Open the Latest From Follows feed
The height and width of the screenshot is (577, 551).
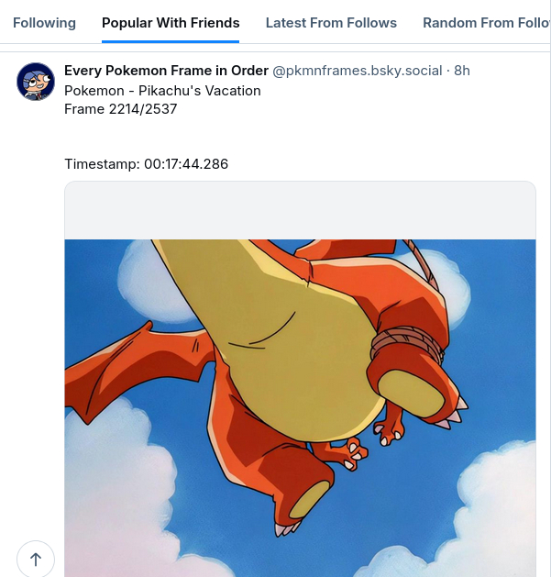(331, 23)
